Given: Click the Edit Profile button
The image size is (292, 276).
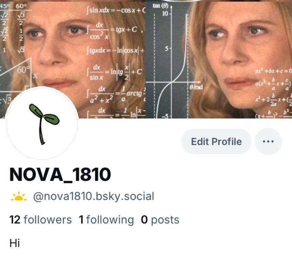Looking at the screenshot, I should click(x=216, y=141).
